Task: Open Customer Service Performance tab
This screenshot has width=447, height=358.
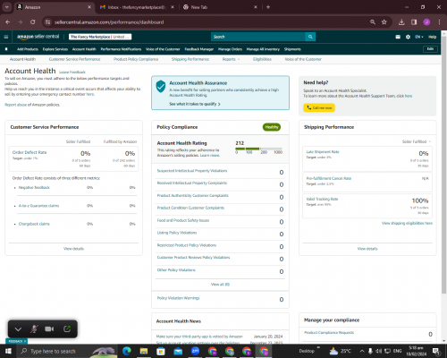Action: tap(74, 59)
